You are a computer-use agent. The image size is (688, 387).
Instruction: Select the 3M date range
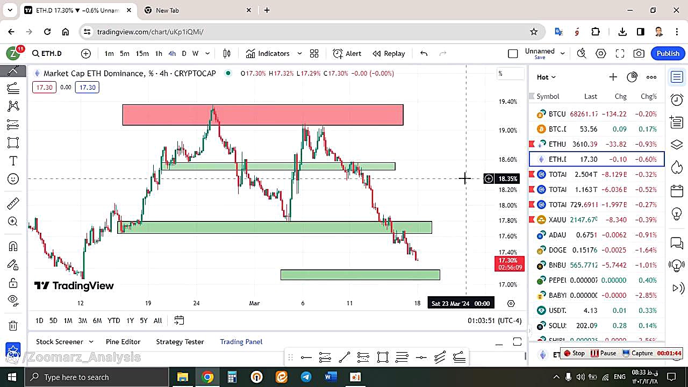(x=82, y=320)
